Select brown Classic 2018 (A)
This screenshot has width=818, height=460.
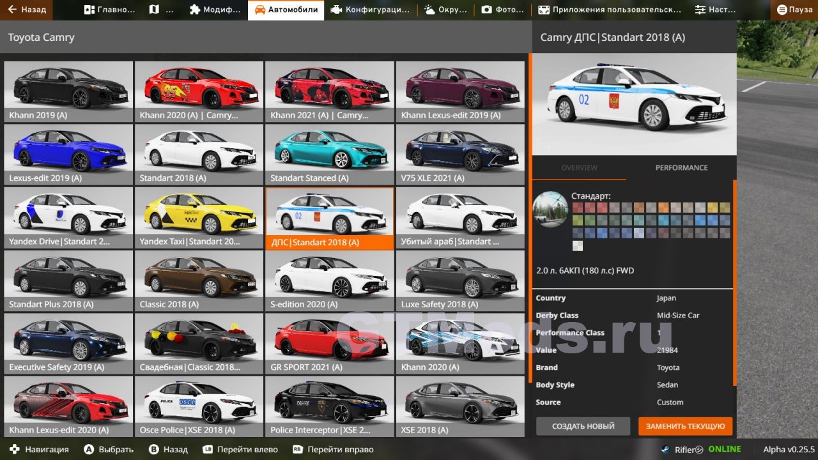click(199, 280)
